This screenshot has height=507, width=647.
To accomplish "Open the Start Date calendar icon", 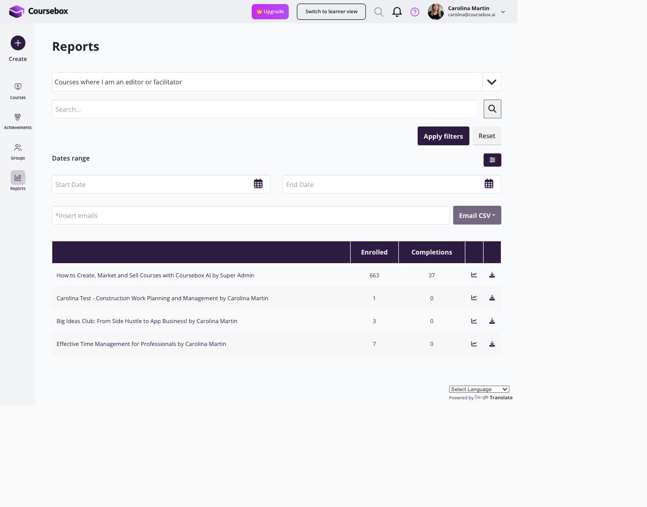I will (x=258, y=184).
